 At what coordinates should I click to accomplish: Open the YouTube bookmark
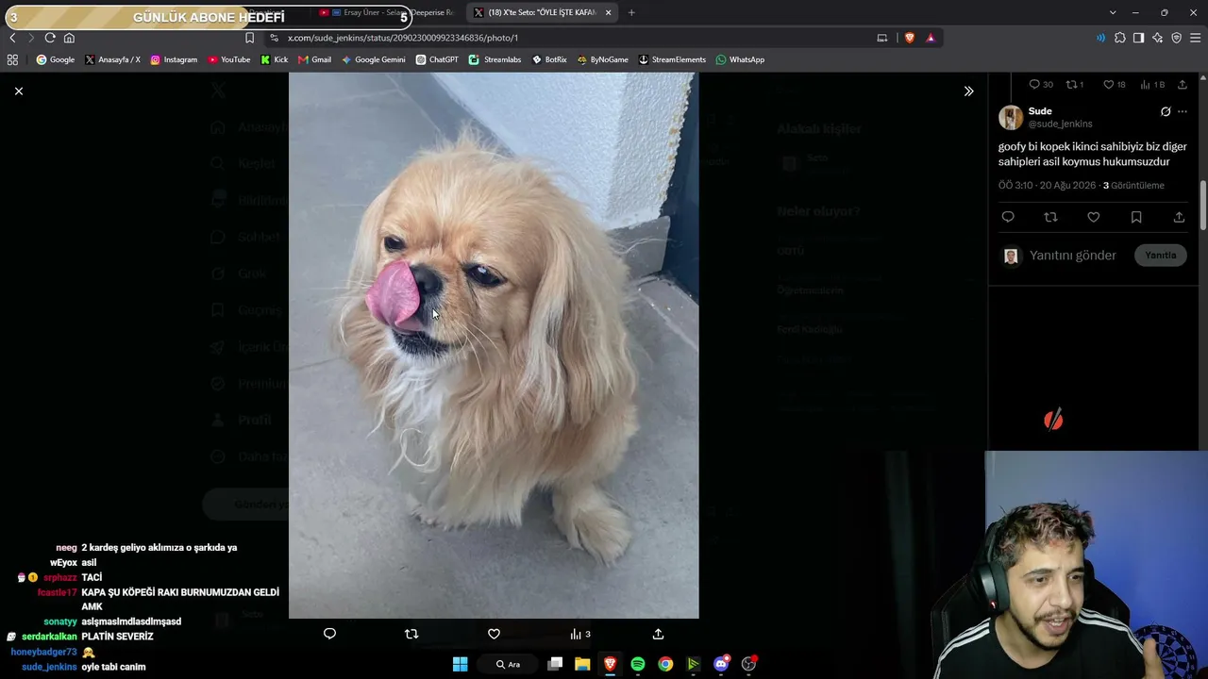(x=229, y=59)
